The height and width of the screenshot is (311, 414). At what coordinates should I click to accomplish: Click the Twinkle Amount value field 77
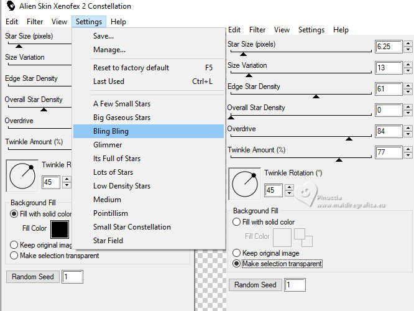click(389, 152)
